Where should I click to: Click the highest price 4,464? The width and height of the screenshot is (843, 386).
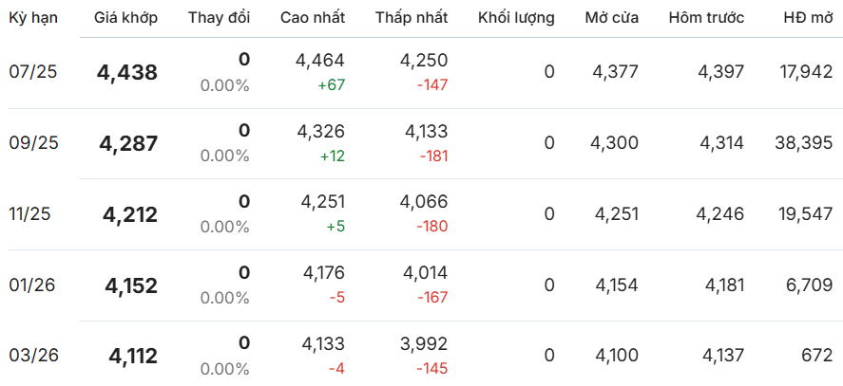click(x=320, y=60)
